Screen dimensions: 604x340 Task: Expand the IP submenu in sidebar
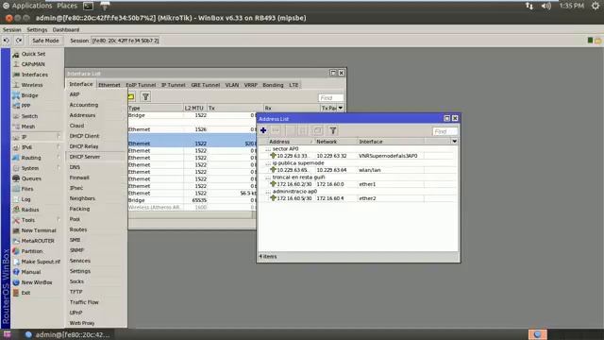pyautogui.click(x=36, y=137)
